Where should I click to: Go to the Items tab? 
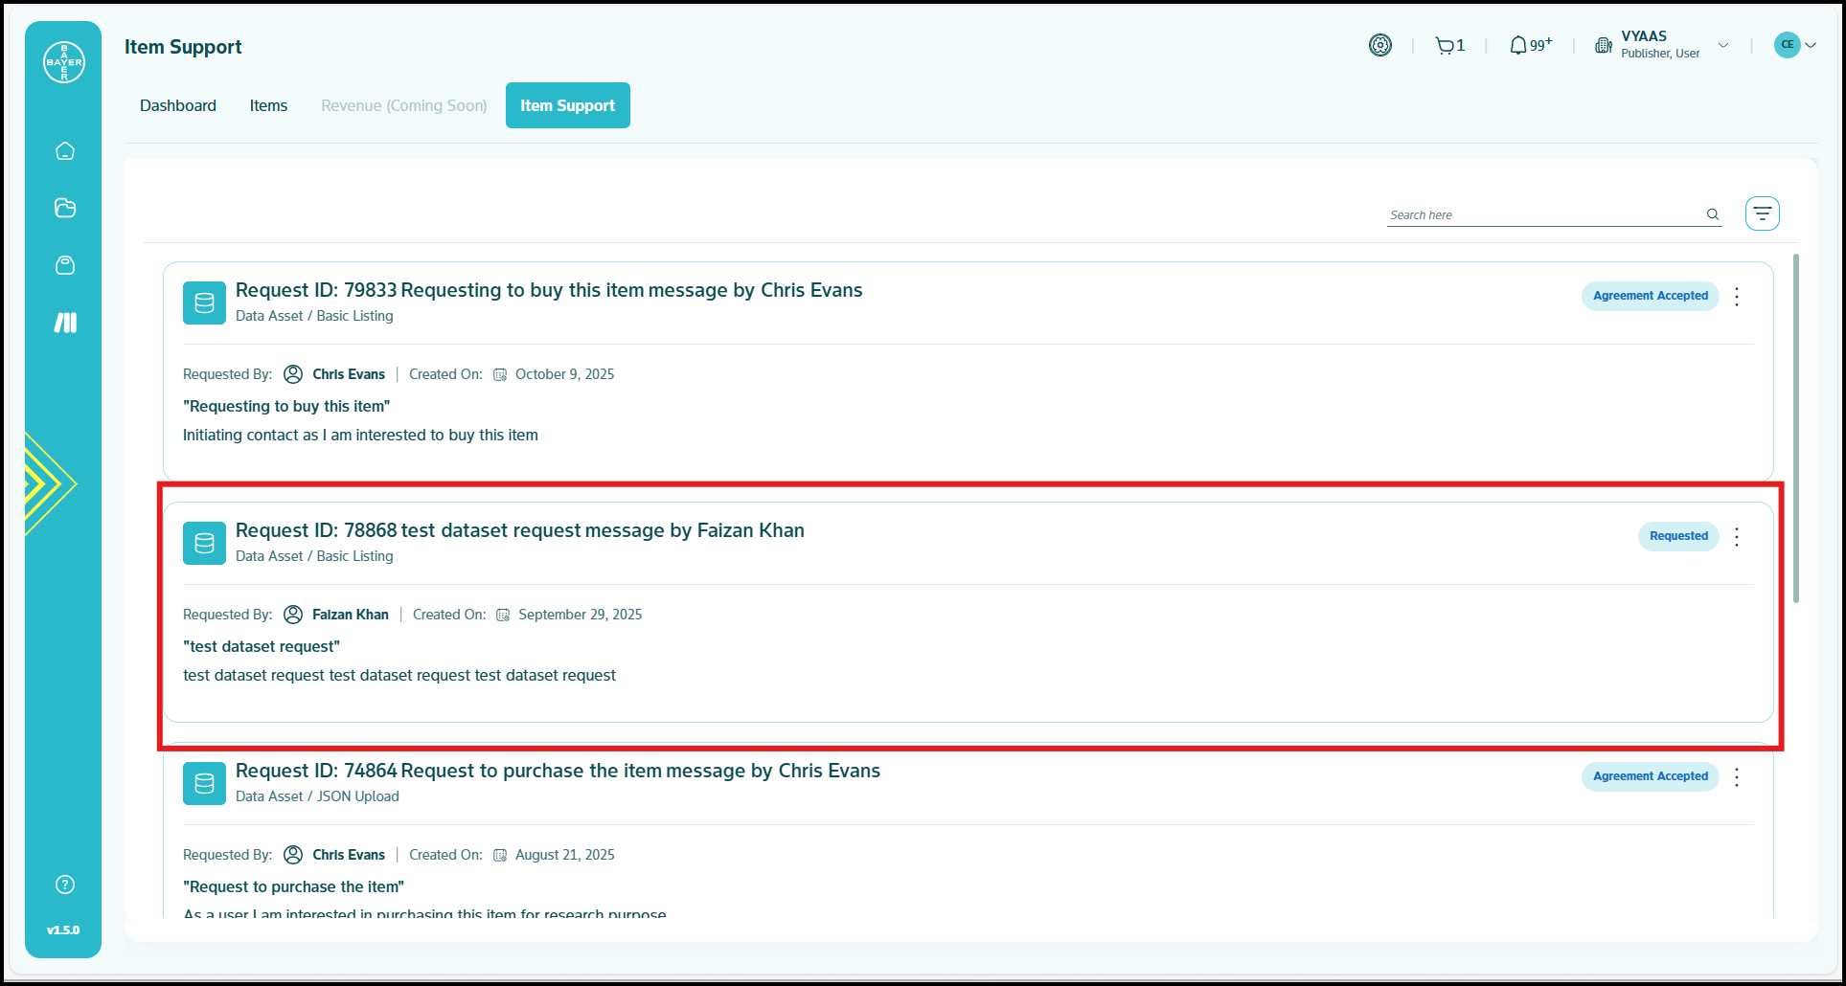268,105
